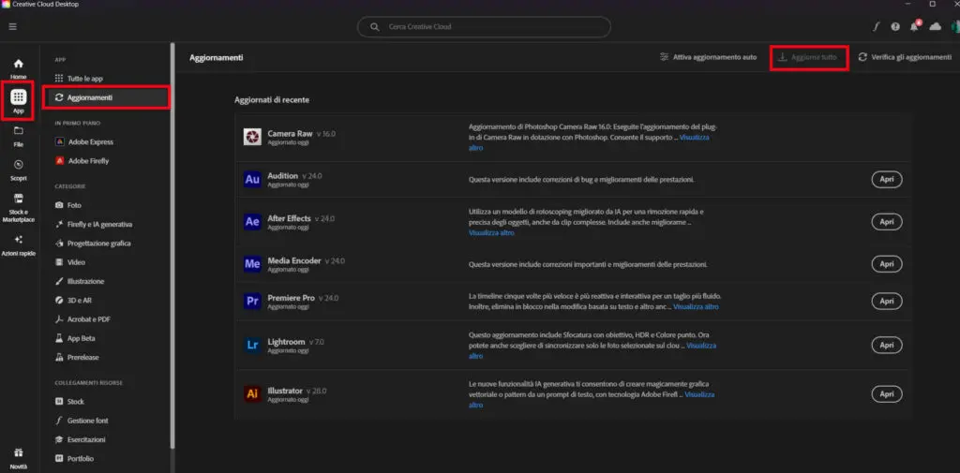Select Acrobat e PDF category
This screenshot has width=960, height=473.
82,319
